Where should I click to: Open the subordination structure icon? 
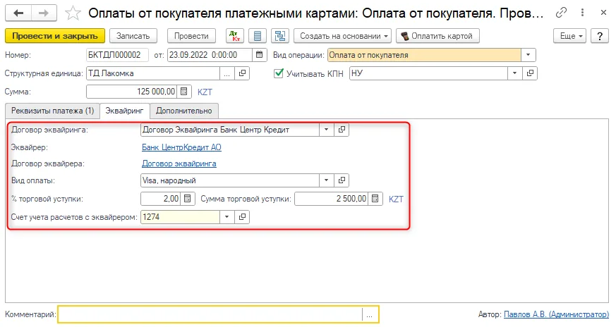pyautogui.click(x=280, y=36)
